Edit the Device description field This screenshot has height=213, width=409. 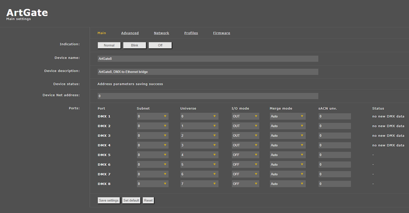click(208, 71)
